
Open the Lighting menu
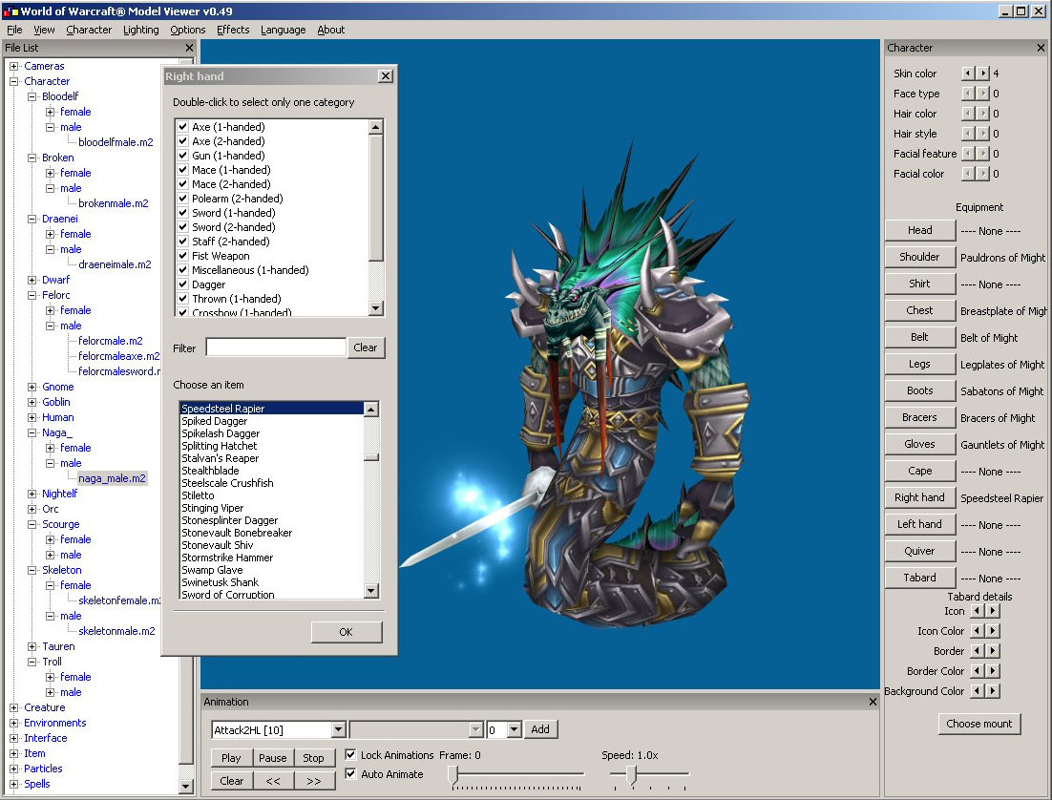click(141, 30)
